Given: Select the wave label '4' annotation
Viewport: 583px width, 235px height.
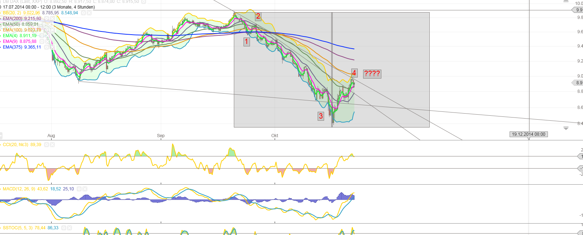Looking at the screenshot, I should [x=354, y=73].
